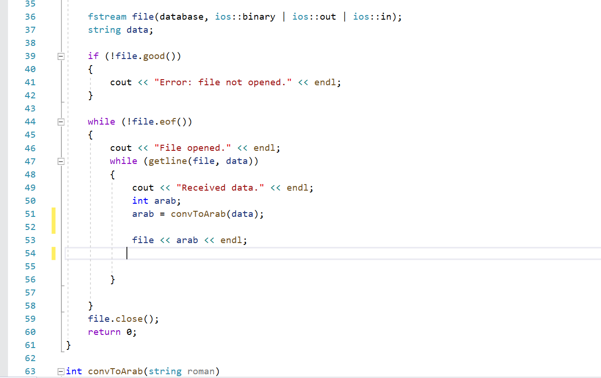Collapse the convToArab function on line 63

click(x=61, y=371)
